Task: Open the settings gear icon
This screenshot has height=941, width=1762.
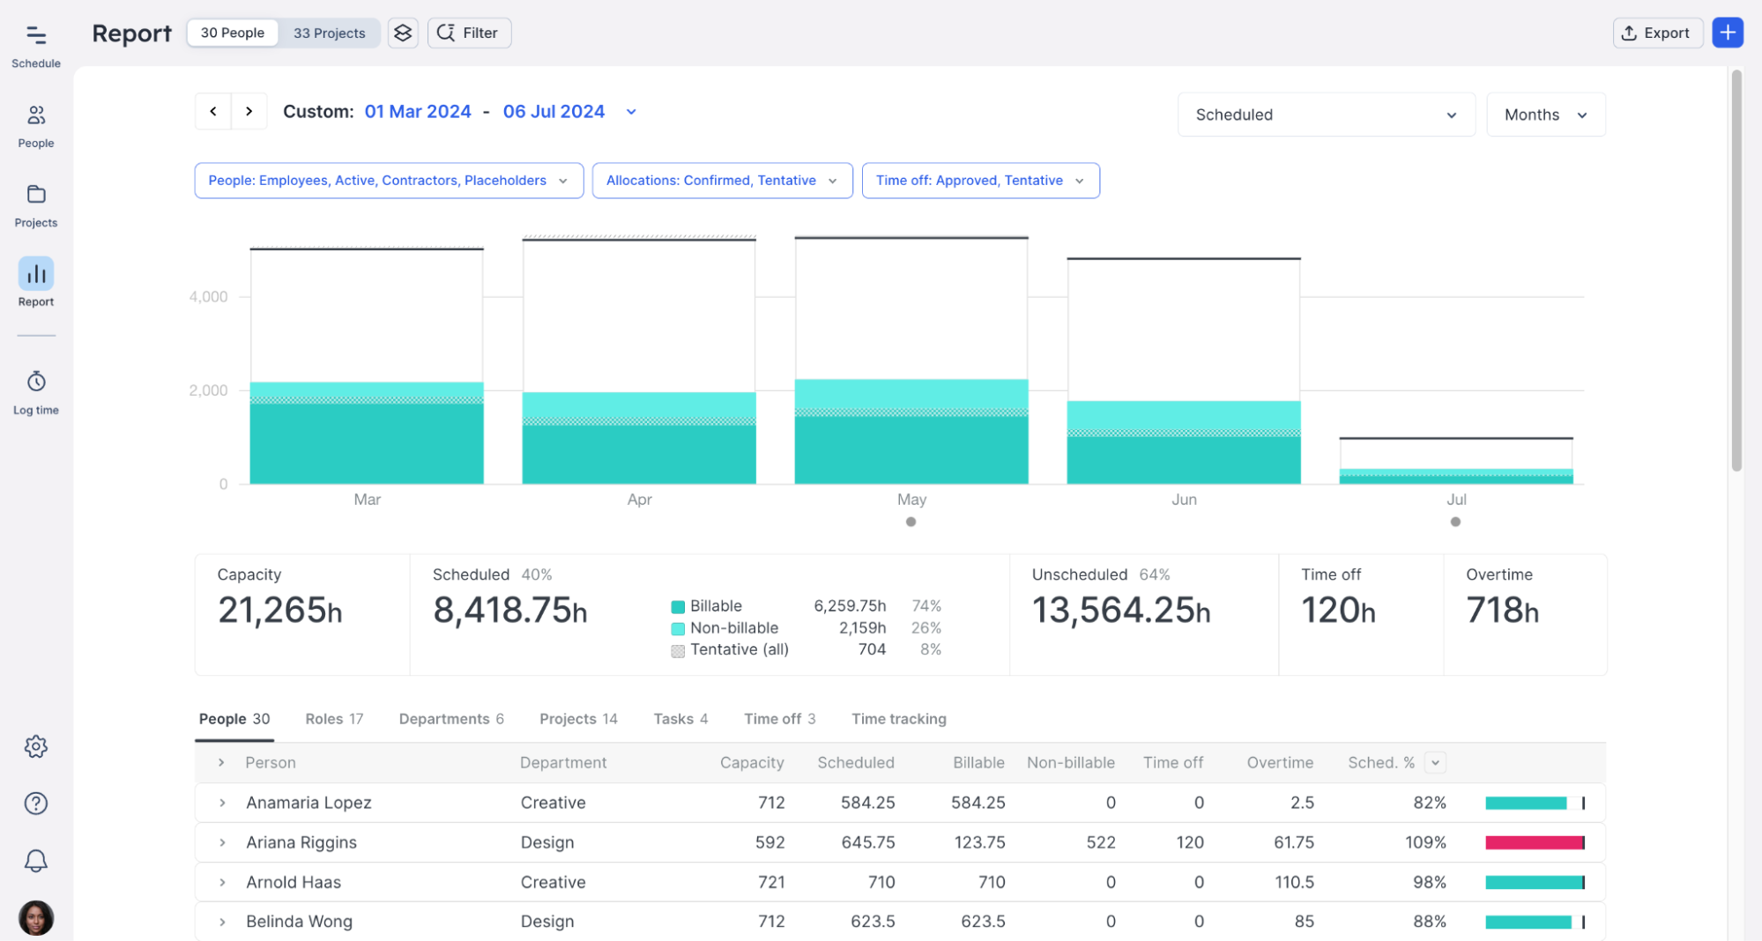Action: pyautogui.click(x=36, y=746)
